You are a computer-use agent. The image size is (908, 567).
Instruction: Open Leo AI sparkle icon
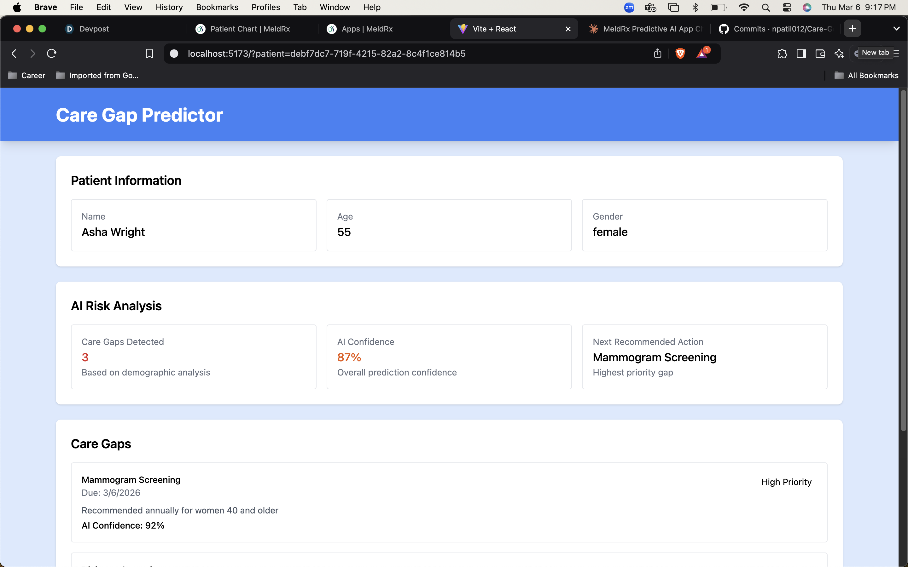pos(839,54)
